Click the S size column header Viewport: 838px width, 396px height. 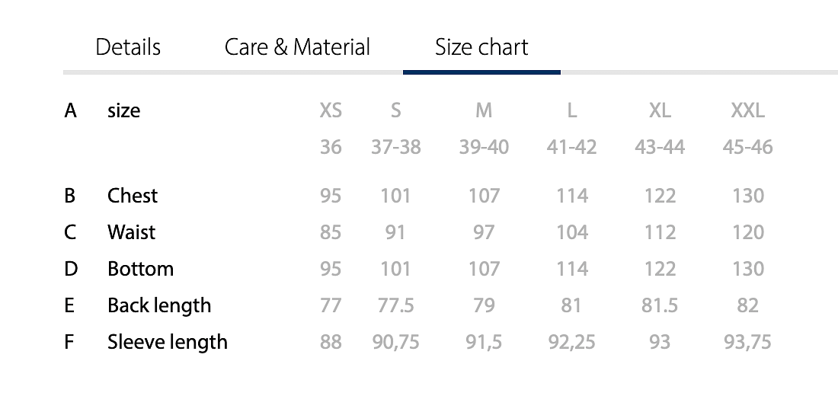point(395,110)
